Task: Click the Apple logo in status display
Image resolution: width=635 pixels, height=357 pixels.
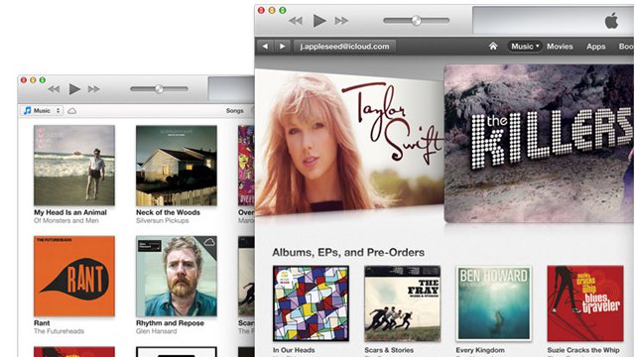Action: (x=611, y=20)
